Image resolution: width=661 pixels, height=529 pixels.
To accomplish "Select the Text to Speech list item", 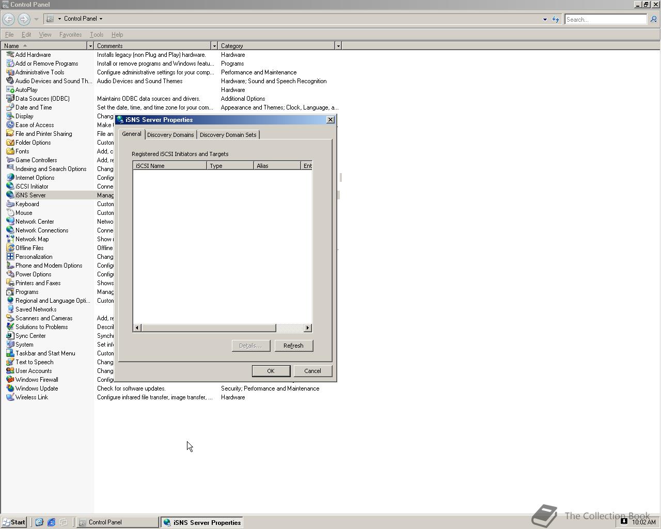I will (34, 362).
